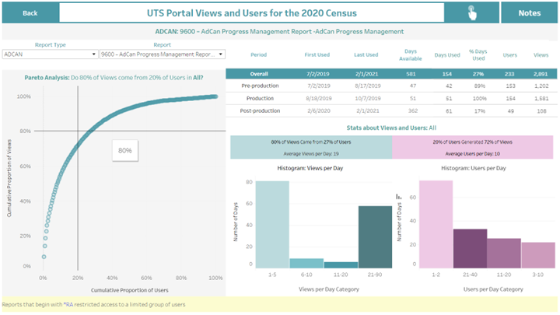Click the 1-5 bar in Views per Day histogram

point(272,225)
